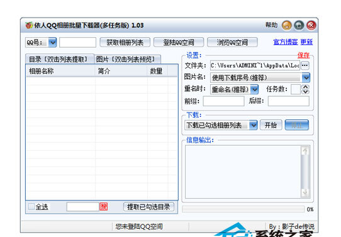Focus the QQ number input field
This screenshot has height=237, width=341.
[x=77, y=42]
